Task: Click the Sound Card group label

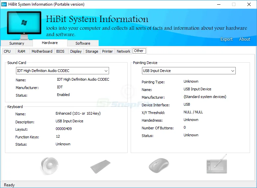Action: click(17, 63)
